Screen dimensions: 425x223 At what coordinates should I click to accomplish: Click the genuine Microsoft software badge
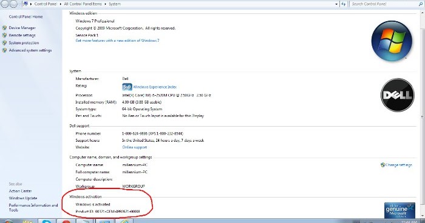pyautogui.click(x=399, y=210)
